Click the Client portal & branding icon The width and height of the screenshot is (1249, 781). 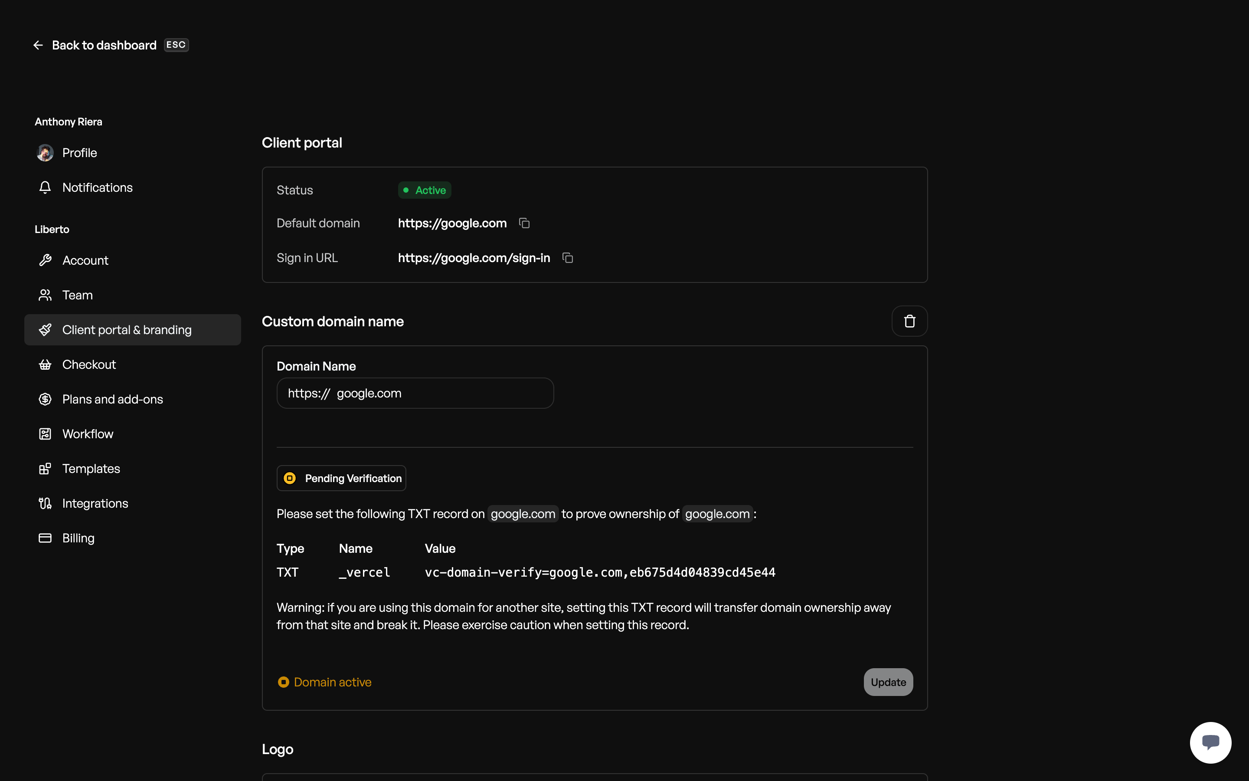pos(44,329)
